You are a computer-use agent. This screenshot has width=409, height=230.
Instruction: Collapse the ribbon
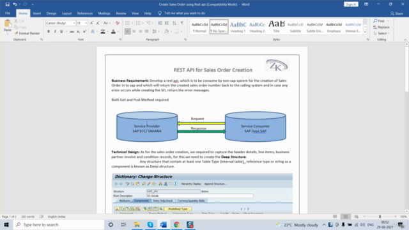coord(405,40)
